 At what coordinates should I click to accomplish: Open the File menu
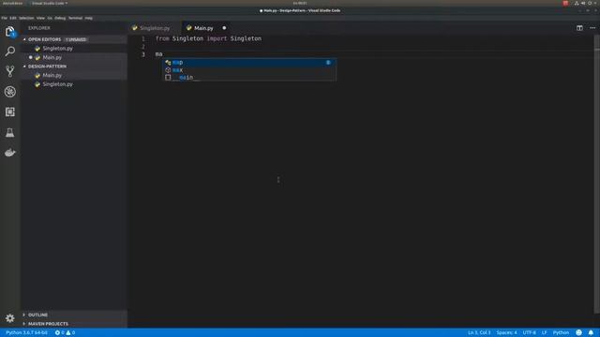(4, 18)
